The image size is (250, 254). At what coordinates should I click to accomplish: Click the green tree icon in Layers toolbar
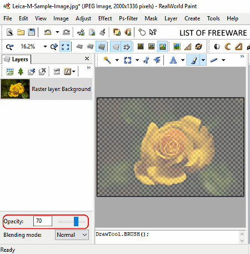click(x=21, y=71)
